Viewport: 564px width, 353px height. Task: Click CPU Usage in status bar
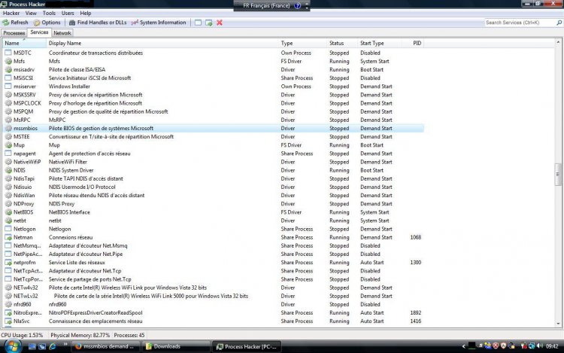pos(22,336)
